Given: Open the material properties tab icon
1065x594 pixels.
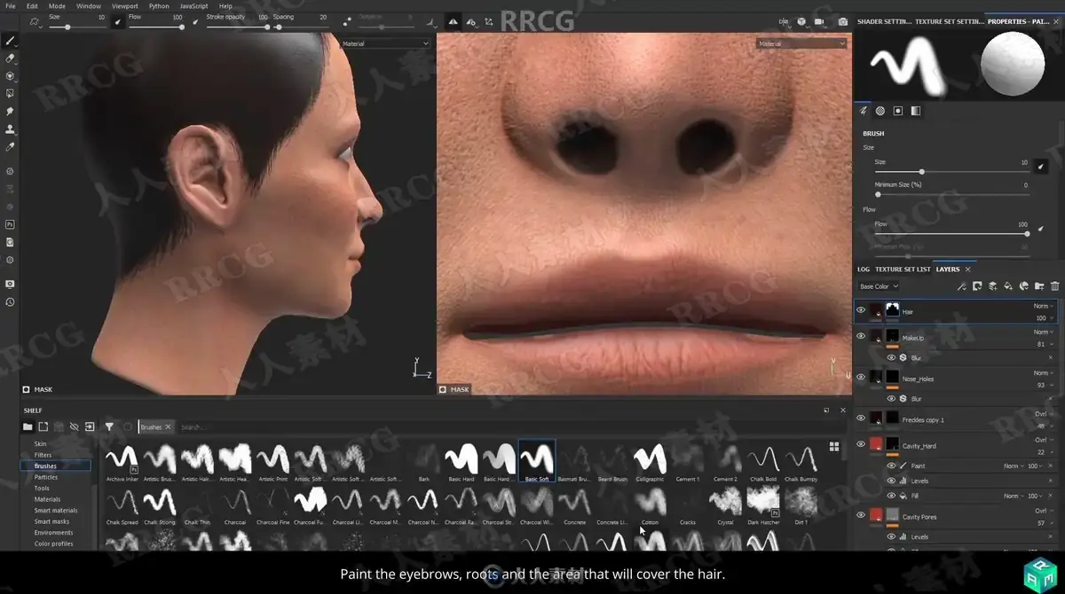Looking at the screenshot, I should tap(915, 111).
